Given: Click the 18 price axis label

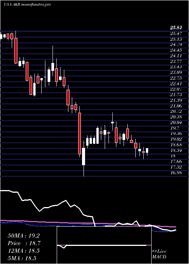Looking at the screenshot, I should pos(173,156).
